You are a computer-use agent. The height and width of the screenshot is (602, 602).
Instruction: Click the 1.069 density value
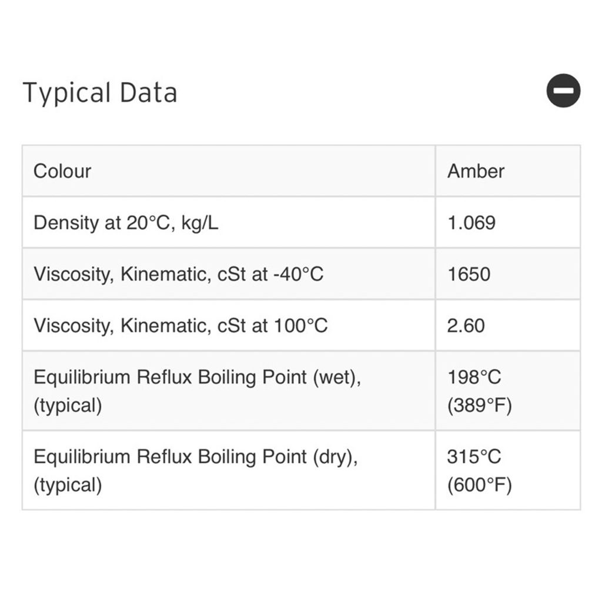(471, 223)
